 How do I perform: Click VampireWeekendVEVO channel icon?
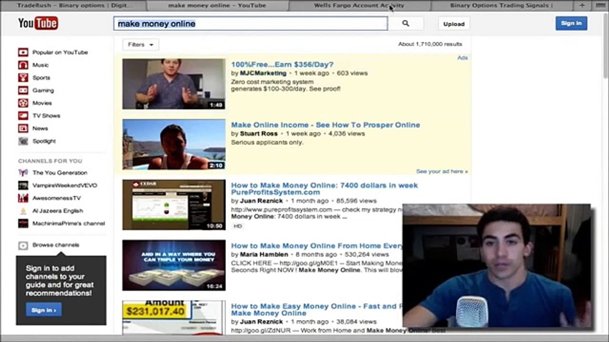[23, 185]
